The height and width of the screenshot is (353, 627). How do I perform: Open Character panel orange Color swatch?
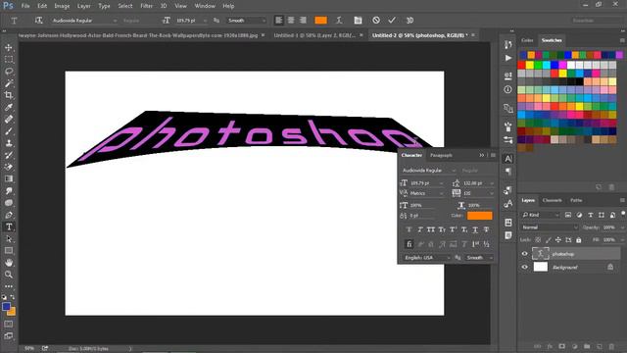(x=480, y=216)
